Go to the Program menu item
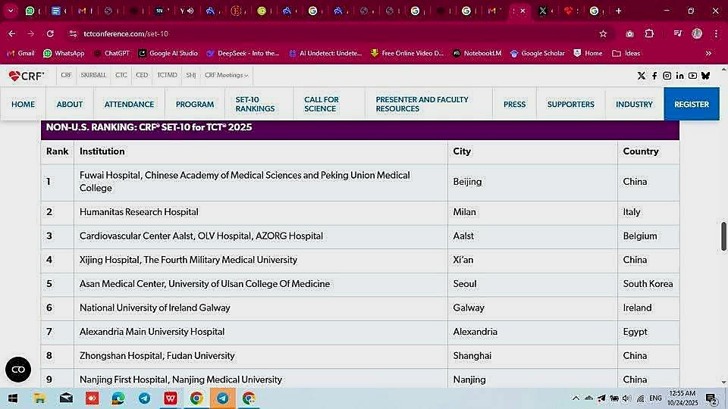 point(195,104)
